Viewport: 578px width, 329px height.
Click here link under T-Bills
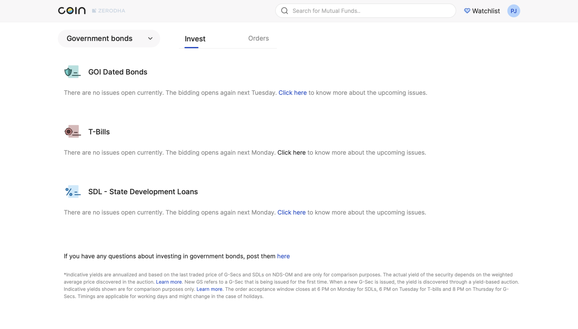[291, 152]
